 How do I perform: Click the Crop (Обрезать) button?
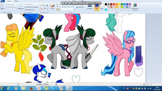pyautogui.click(x=29, y=4)
